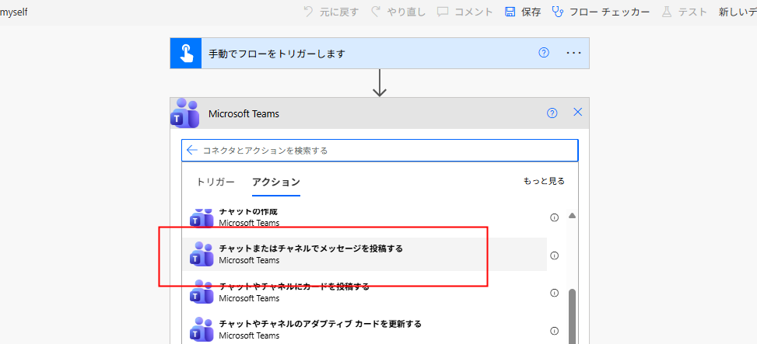This screenshot has height=344, width=757.
Task: Select チャットやチャネルのアダプティブ カードを更新する action
Action: [x=365, y=329]
